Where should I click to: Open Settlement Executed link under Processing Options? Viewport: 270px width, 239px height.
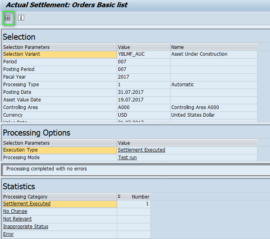[141, 150]
